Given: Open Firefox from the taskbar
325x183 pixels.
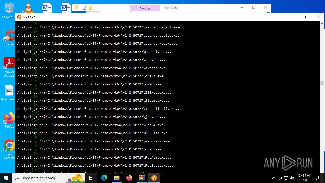Looking at the screenshot, I should (x=129, y=178).
